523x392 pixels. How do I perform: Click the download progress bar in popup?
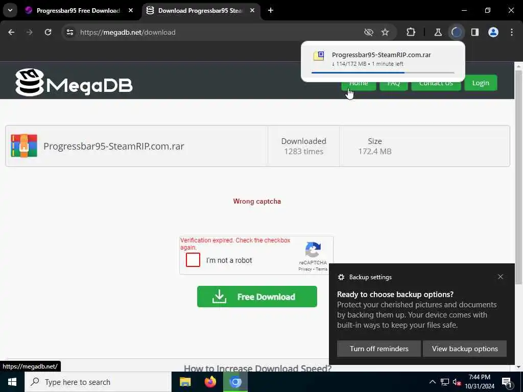pyautogui.click(x=383, y=72)
